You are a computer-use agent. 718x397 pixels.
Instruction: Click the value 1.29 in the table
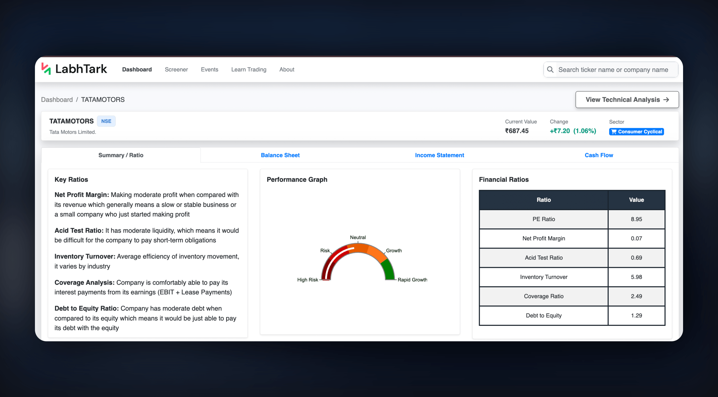636,315
